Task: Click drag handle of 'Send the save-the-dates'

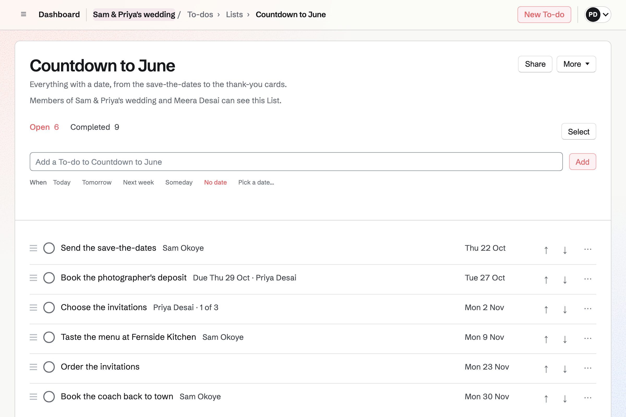Action: tap(33, 248)
